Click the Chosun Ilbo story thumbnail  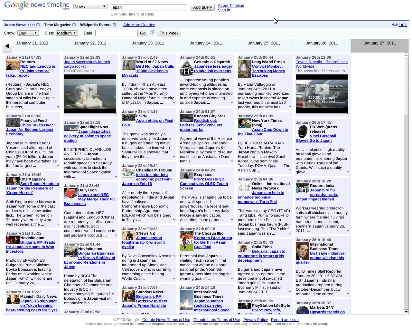(186, 241)
